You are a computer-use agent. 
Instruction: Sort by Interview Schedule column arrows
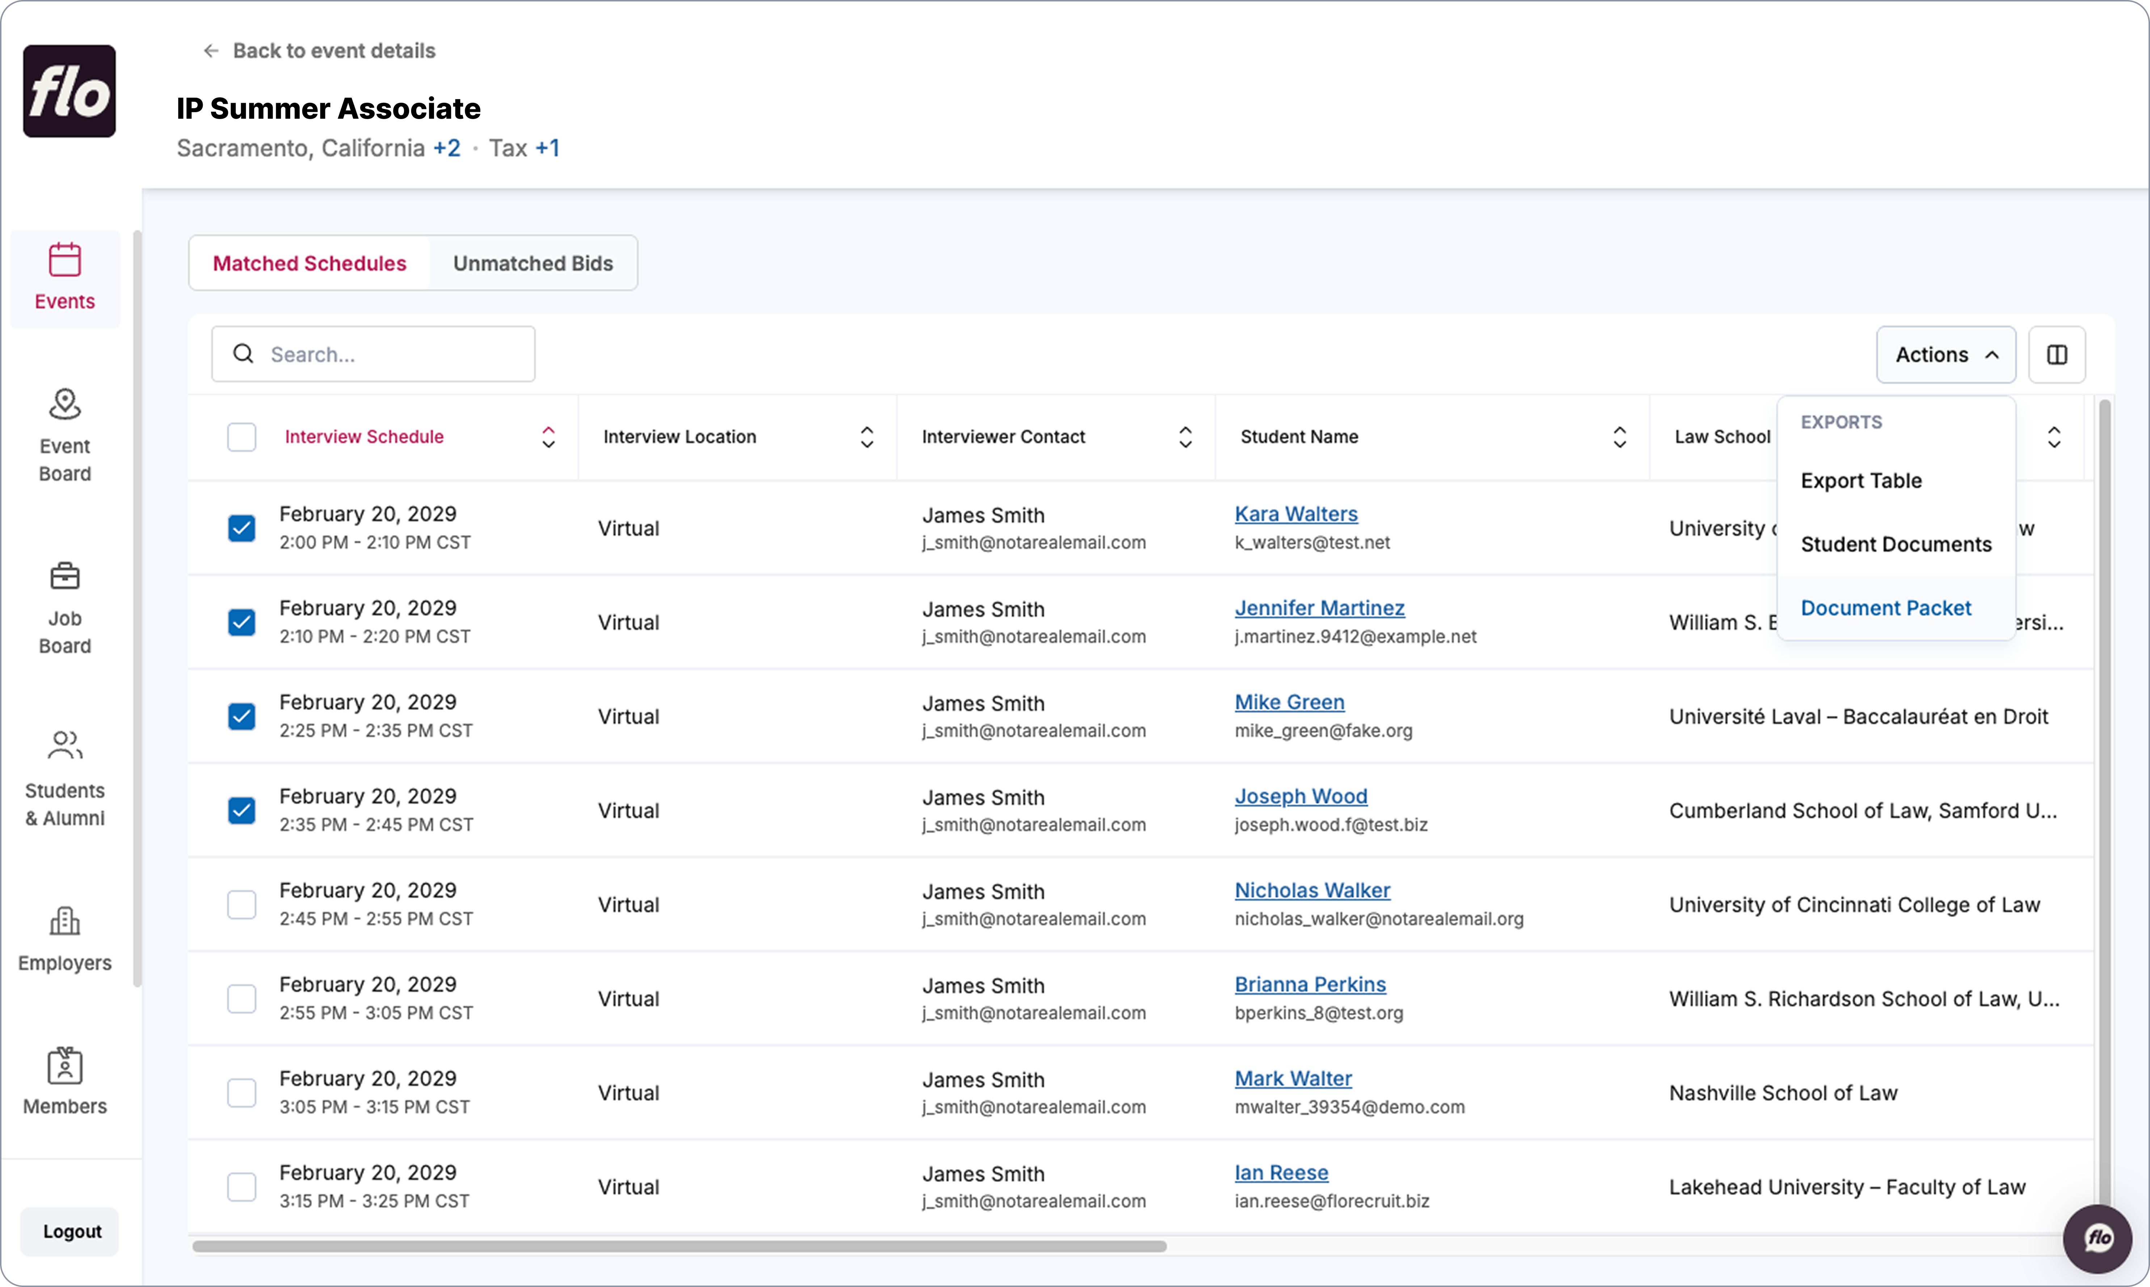pyautogui.click(x=548, y=437)
